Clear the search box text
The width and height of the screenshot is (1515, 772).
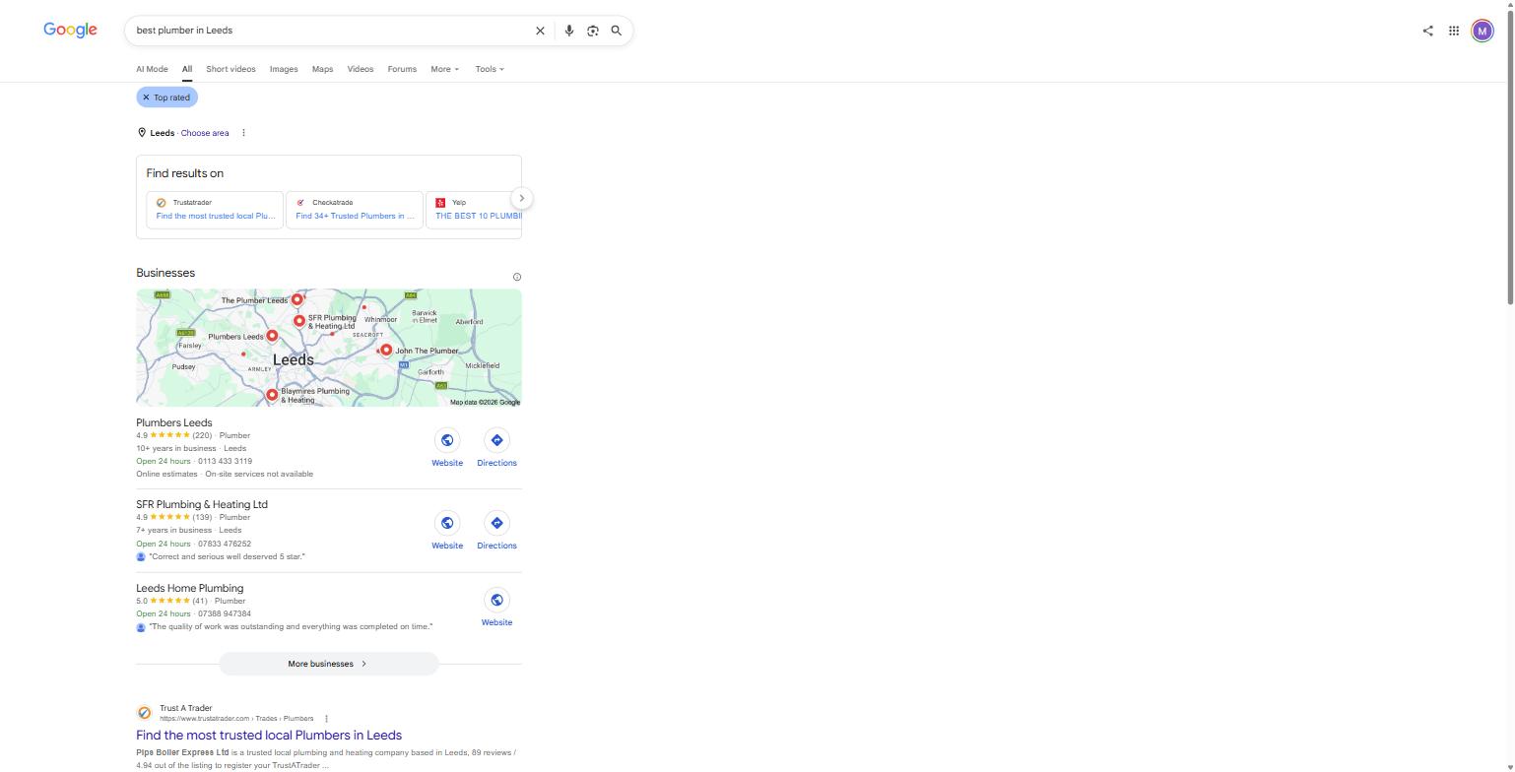point(540,31)
